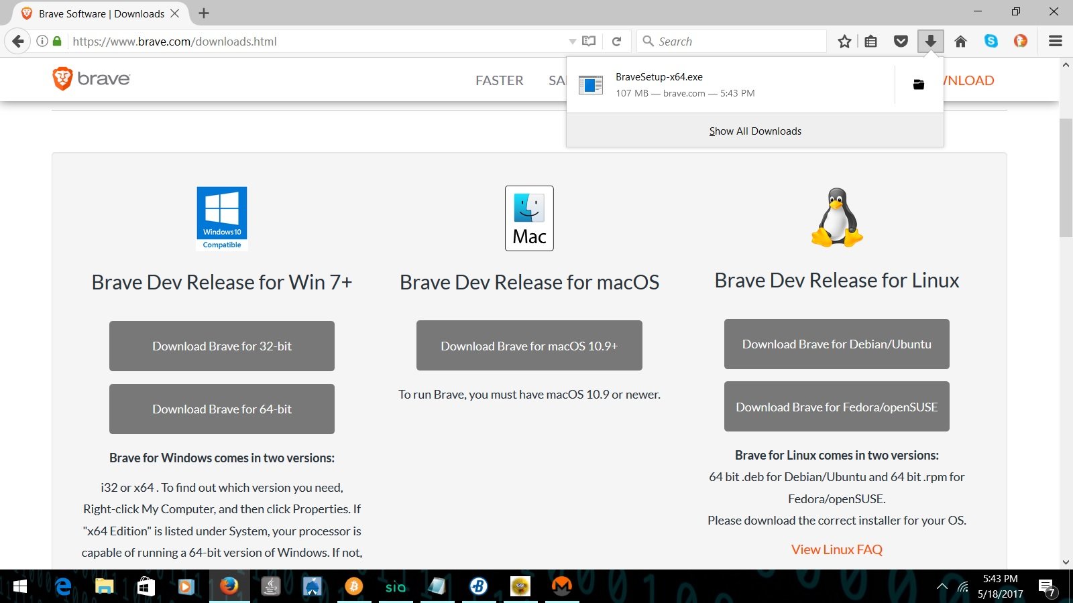Open the Wi-Fi network tray icon

tap(963, 587)
